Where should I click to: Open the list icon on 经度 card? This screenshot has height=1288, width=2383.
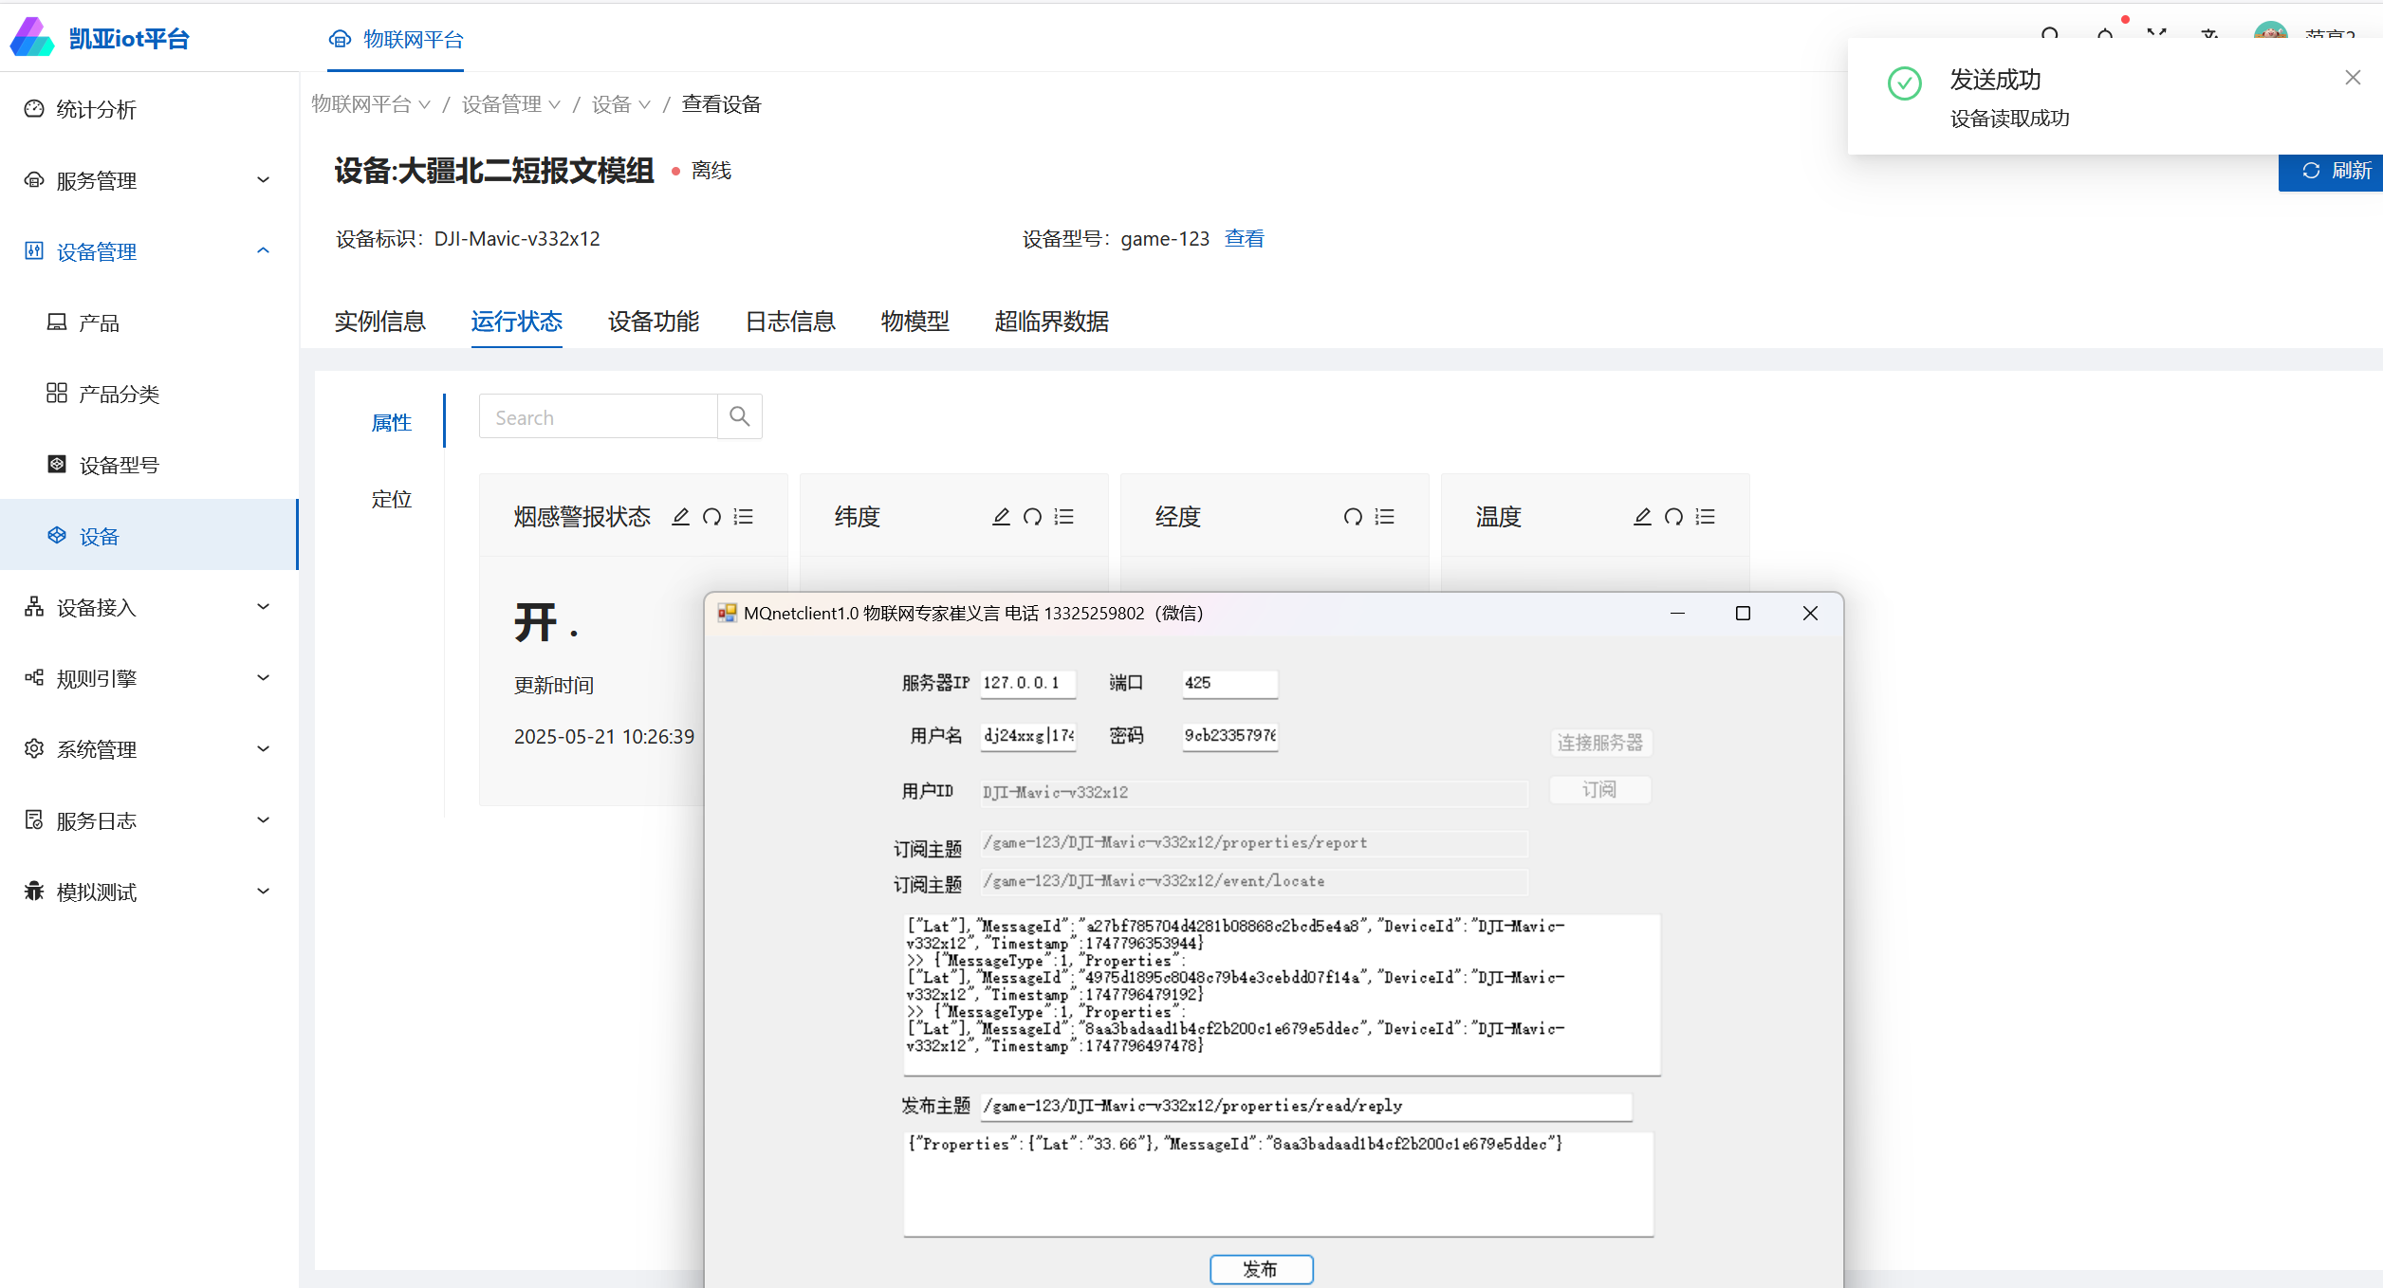click(x=1385, y=517)
